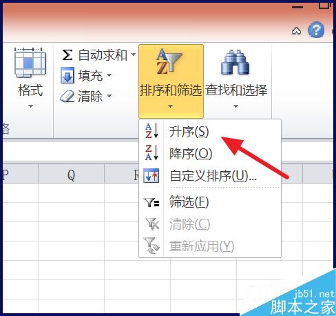Choose 降序(O) from the sort menu
Screen dimensions: 336x316
pyautogui.click(x=210, y=153)
